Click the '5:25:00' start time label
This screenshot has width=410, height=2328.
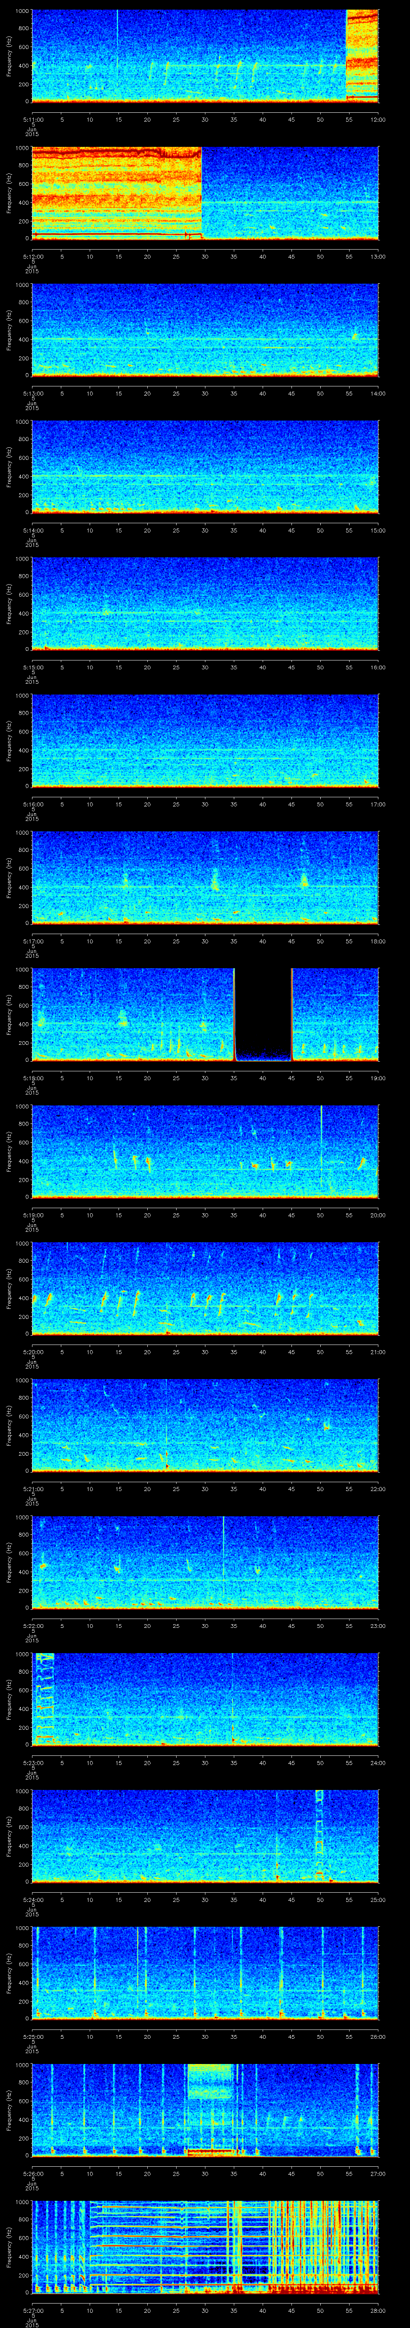point(33,2036)
